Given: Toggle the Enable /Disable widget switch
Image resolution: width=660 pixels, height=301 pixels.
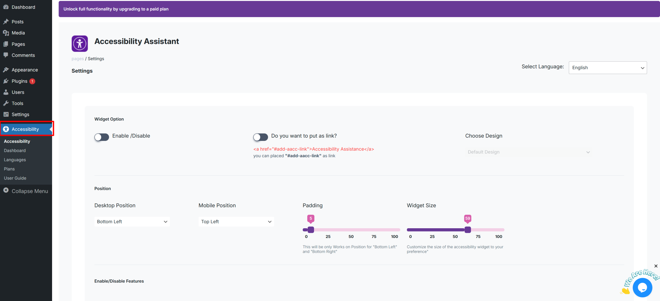Looking at the screenshot, I should [x=102, y=137].
